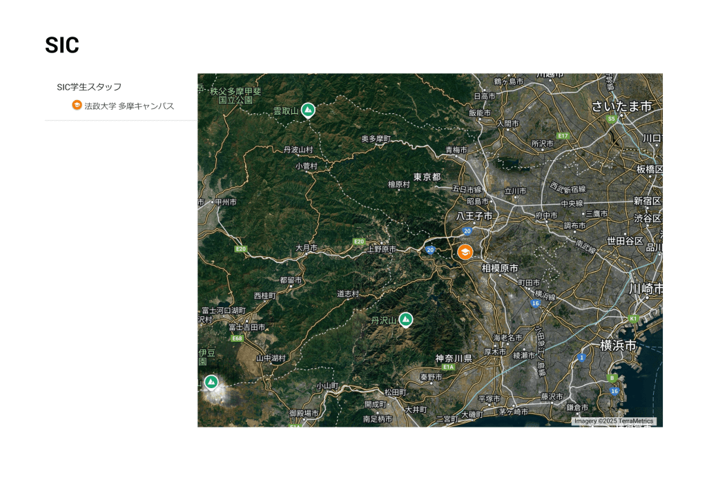Select the SIC学生スタッフ layer heading

[x=89, y=87]
